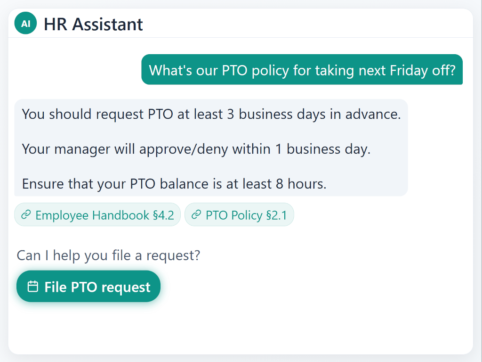Click the line about 3 business days notice
The image size is (482, 362).
click(x=211, y=115)
